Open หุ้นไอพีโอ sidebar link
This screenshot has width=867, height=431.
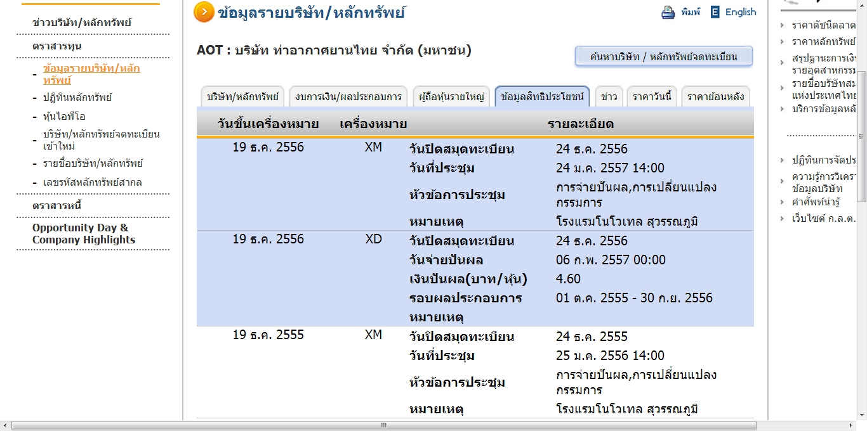click(64, 117)
